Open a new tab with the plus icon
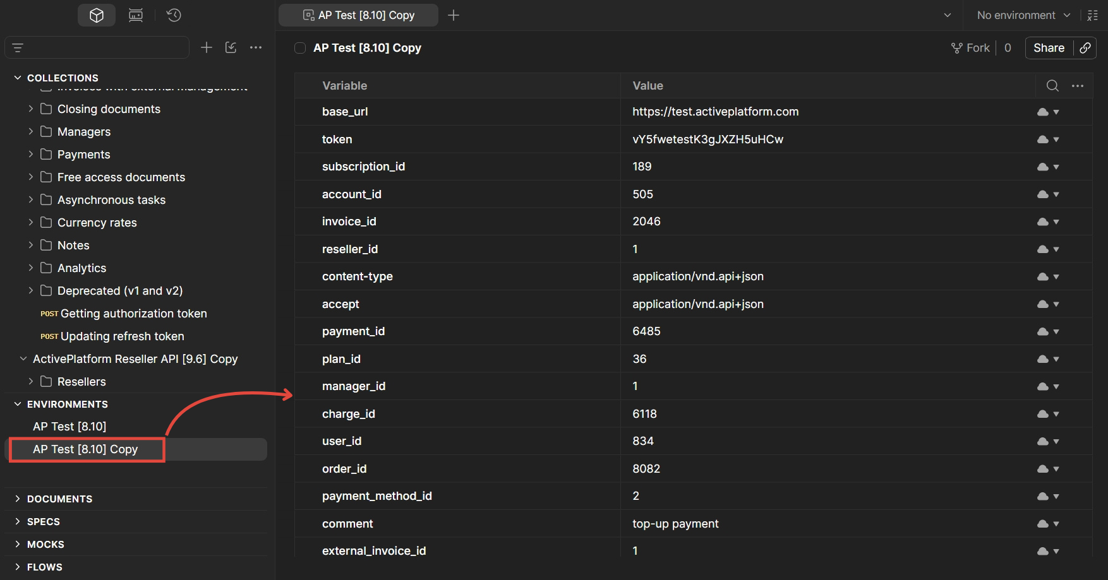The height and width of the screenshot is (580, 1108). (x=454, y=15)
